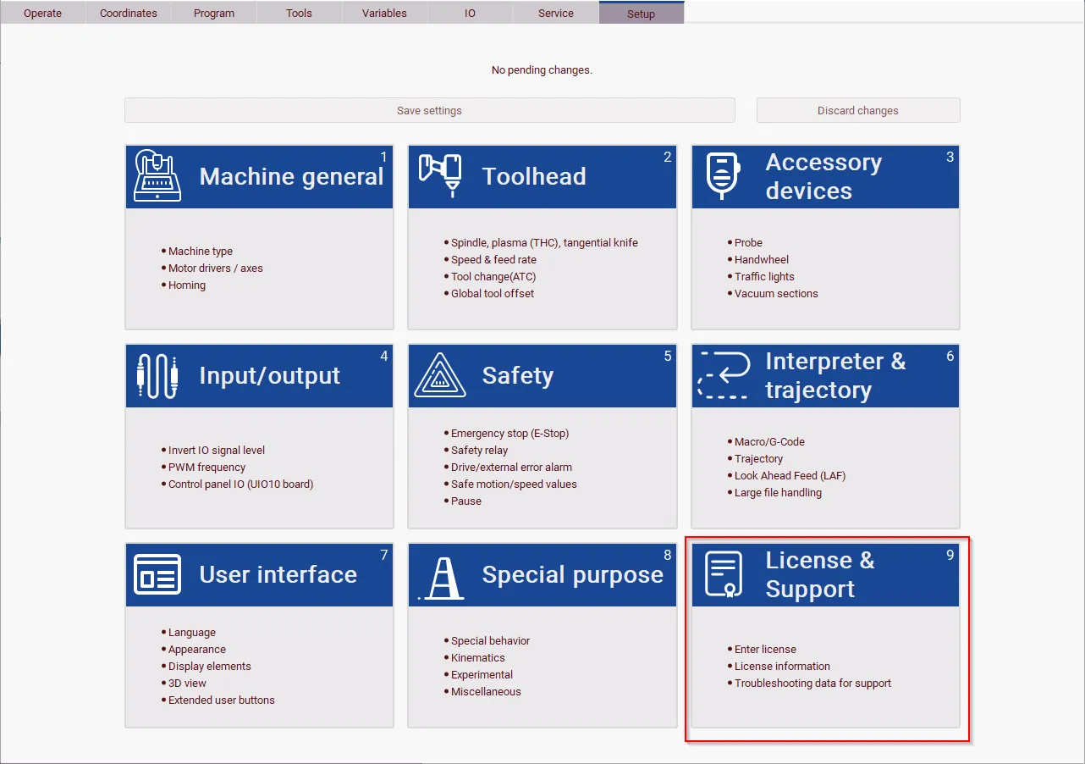
Task: Click the Appearance entry
Action: pyautogui.click(x=197, y=649)
